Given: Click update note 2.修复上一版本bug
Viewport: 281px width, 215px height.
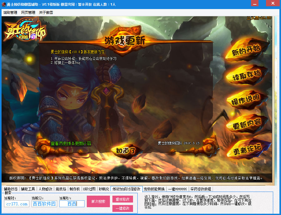Looking at the screenshot, I should point(66,62).
